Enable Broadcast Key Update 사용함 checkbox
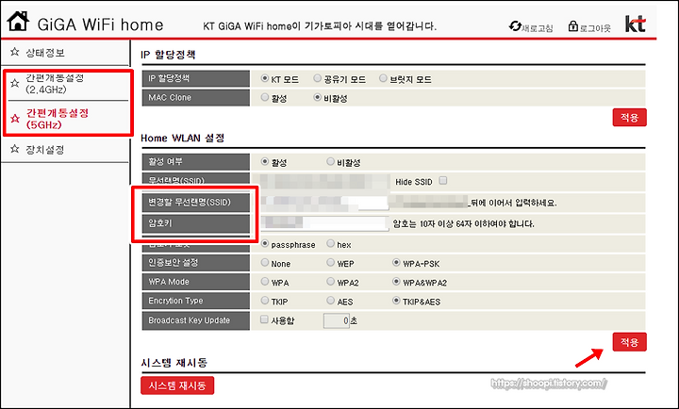Screen dimensions: 679x409 [264, 319]
